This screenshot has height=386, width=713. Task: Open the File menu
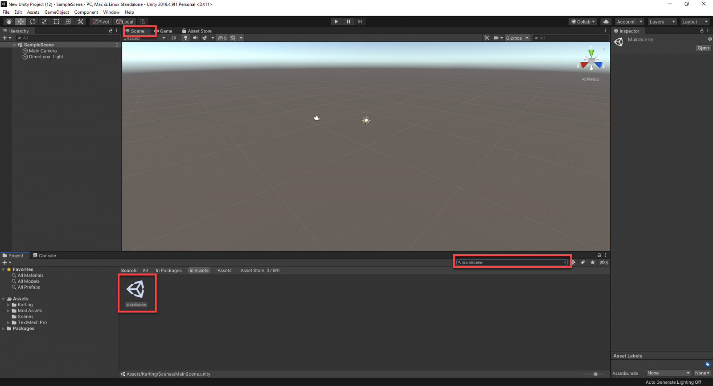click(x=6, y=12)
